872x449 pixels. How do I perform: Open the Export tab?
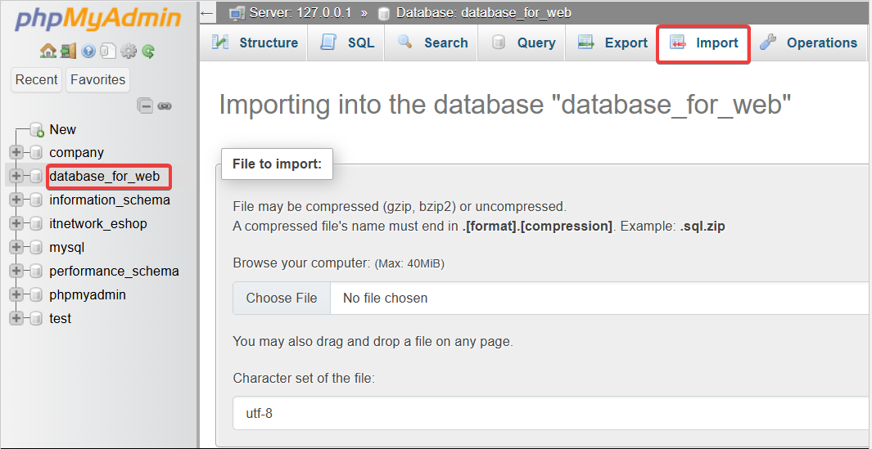pyautogui.click(x=613, y=43)
